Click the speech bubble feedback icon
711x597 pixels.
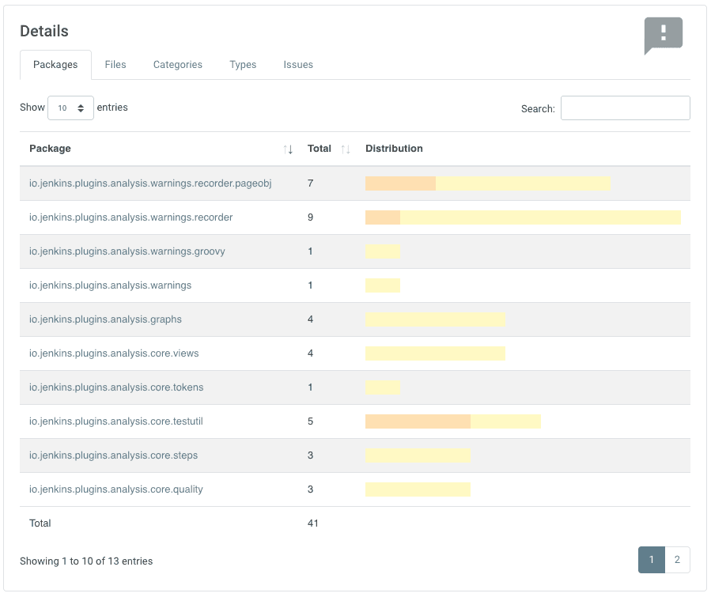(663, 36)
